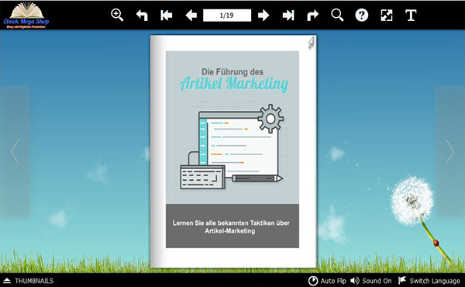Flip to next page with the right side arrow

449,151
